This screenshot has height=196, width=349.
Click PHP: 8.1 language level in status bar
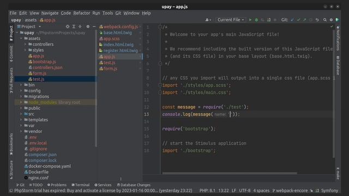(207, 191)
